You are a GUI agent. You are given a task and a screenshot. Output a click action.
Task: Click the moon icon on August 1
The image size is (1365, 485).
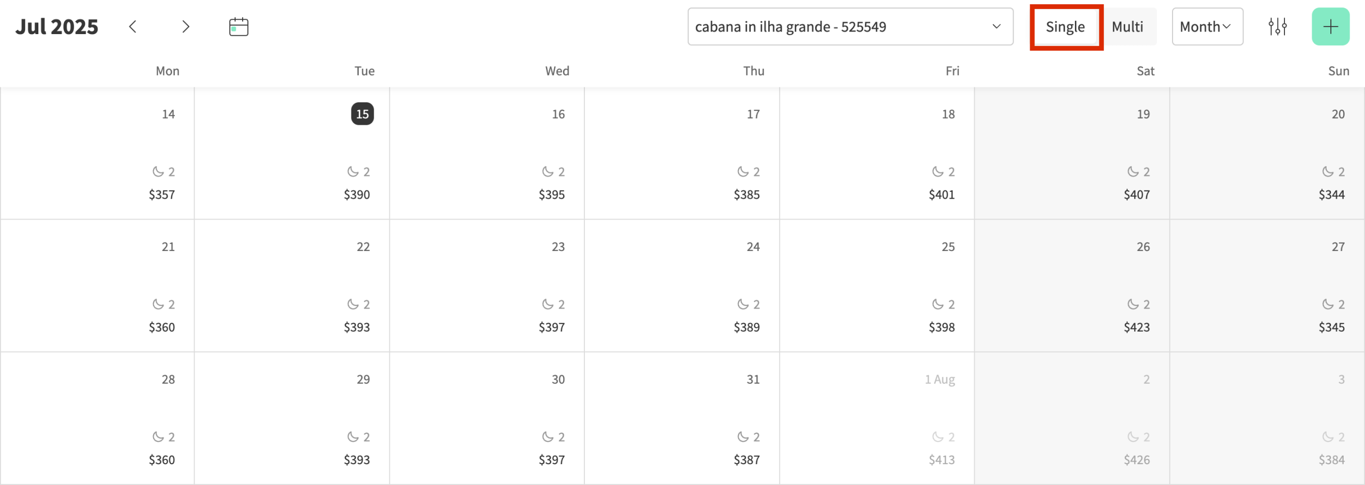pyautogui.click(x=938, y=436)
